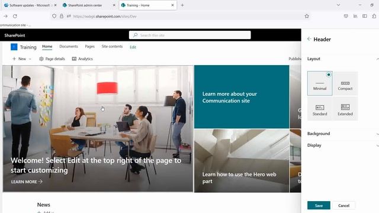Close the Software updates browser tab
Image resolution: width=379 pixels, height=213 pixels.
(x=55, y=5)
